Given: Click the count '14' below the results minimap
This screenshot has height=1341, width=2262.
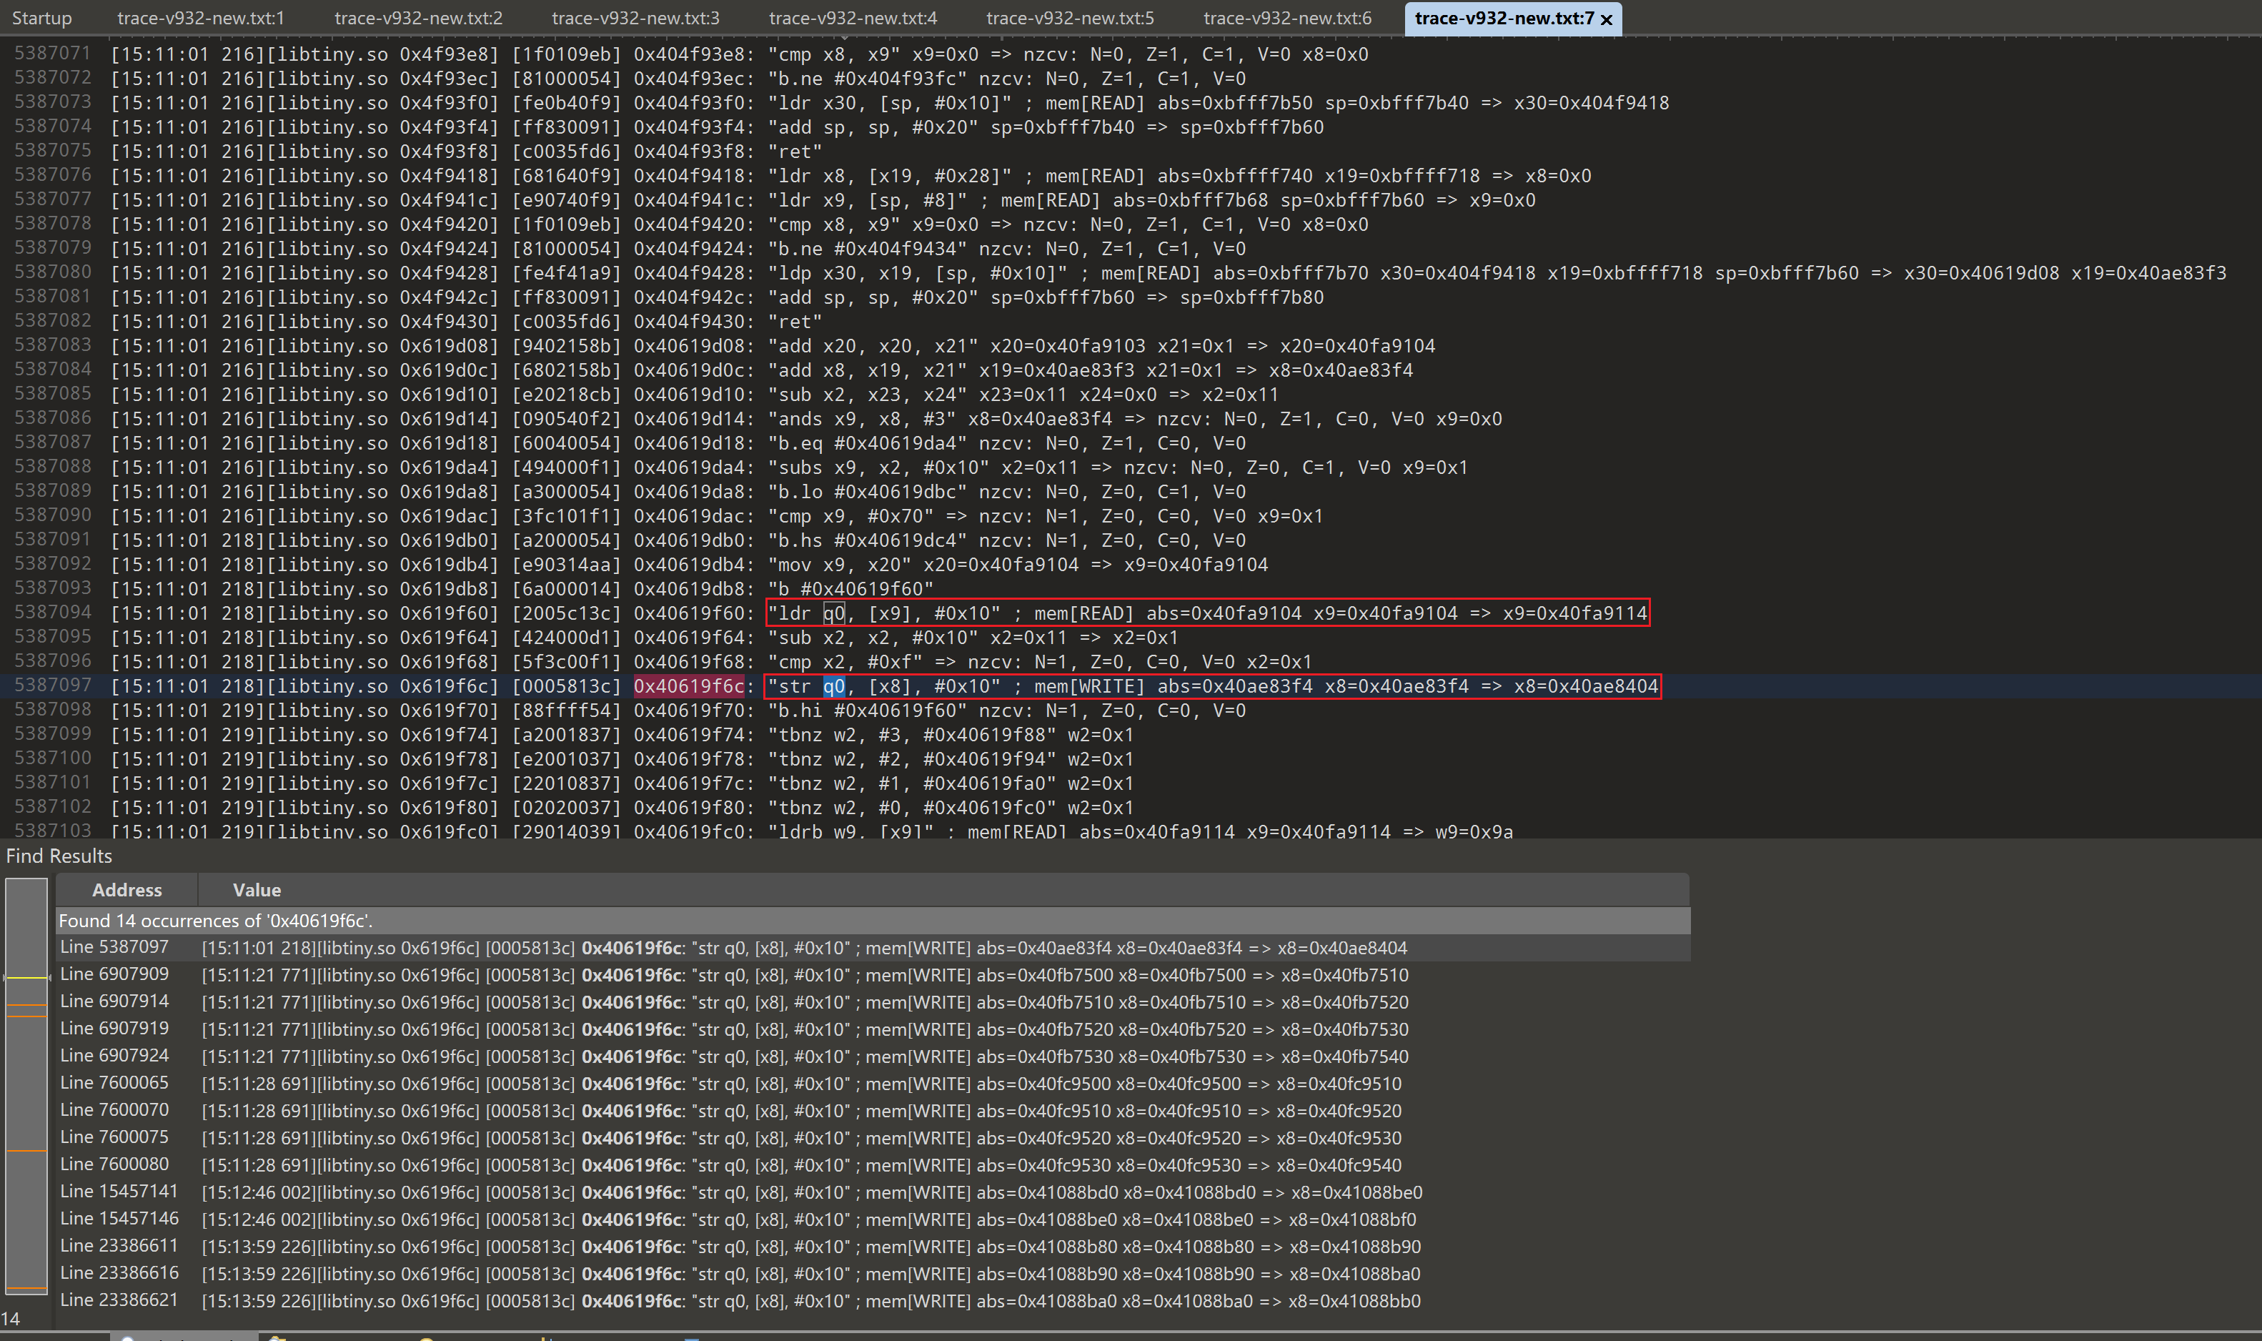Looking at the screenshot, I should [11, 1318].
